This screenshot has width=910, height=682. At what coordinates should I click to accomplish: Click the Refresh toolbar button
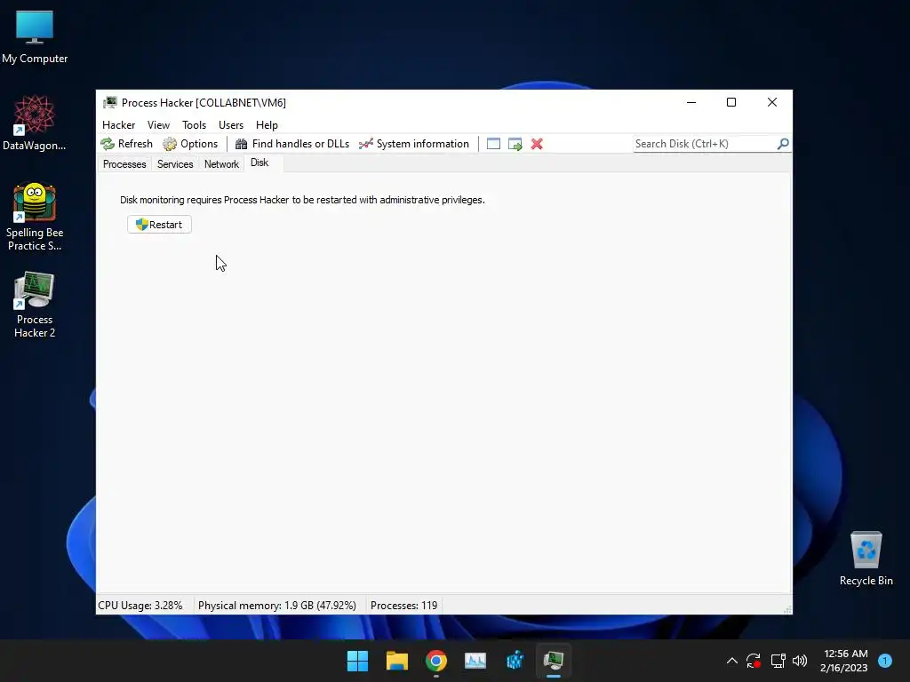pos(126,144)
